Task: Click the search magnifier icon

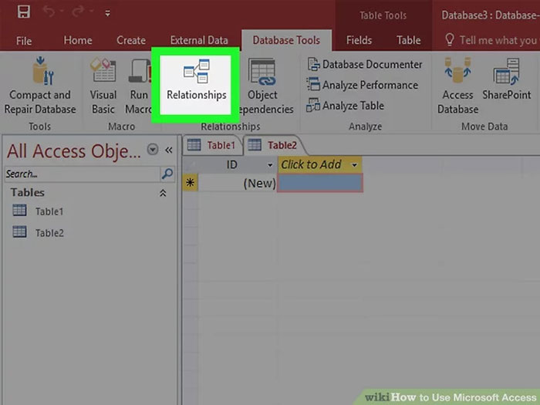Action: pos(167,174)
